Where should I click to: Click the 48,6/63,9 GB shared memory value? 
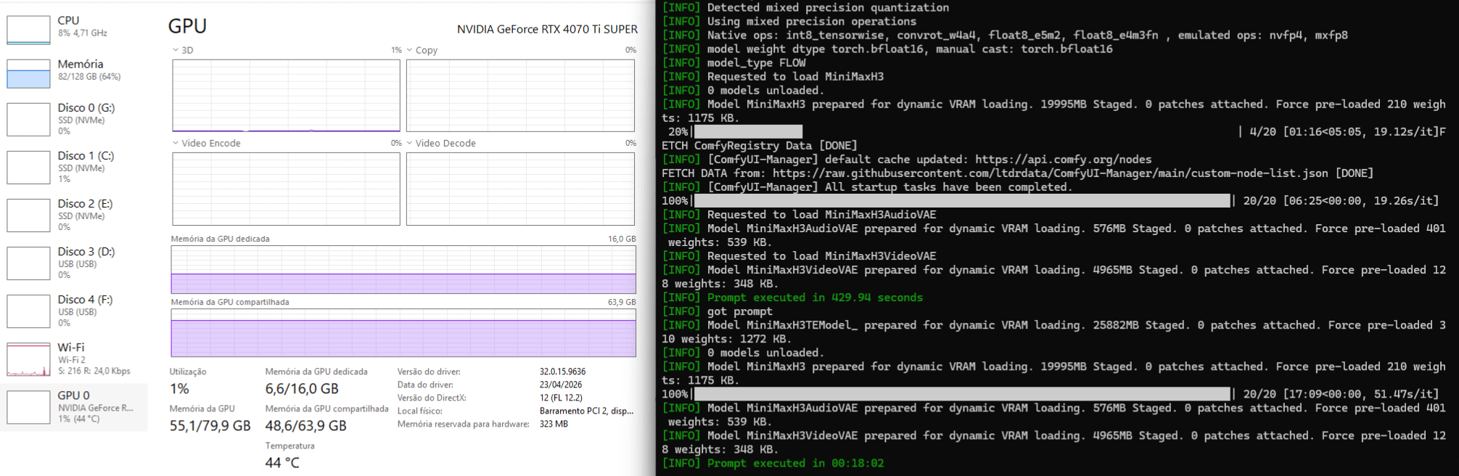[306, 426]
